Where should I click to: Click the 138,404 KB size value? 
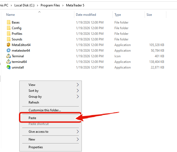point(157,62)
